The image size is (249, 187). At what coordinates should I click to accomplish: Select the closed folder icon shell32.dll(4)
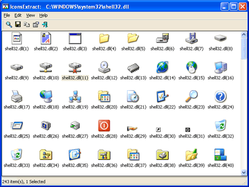click(x=104, y=38)
